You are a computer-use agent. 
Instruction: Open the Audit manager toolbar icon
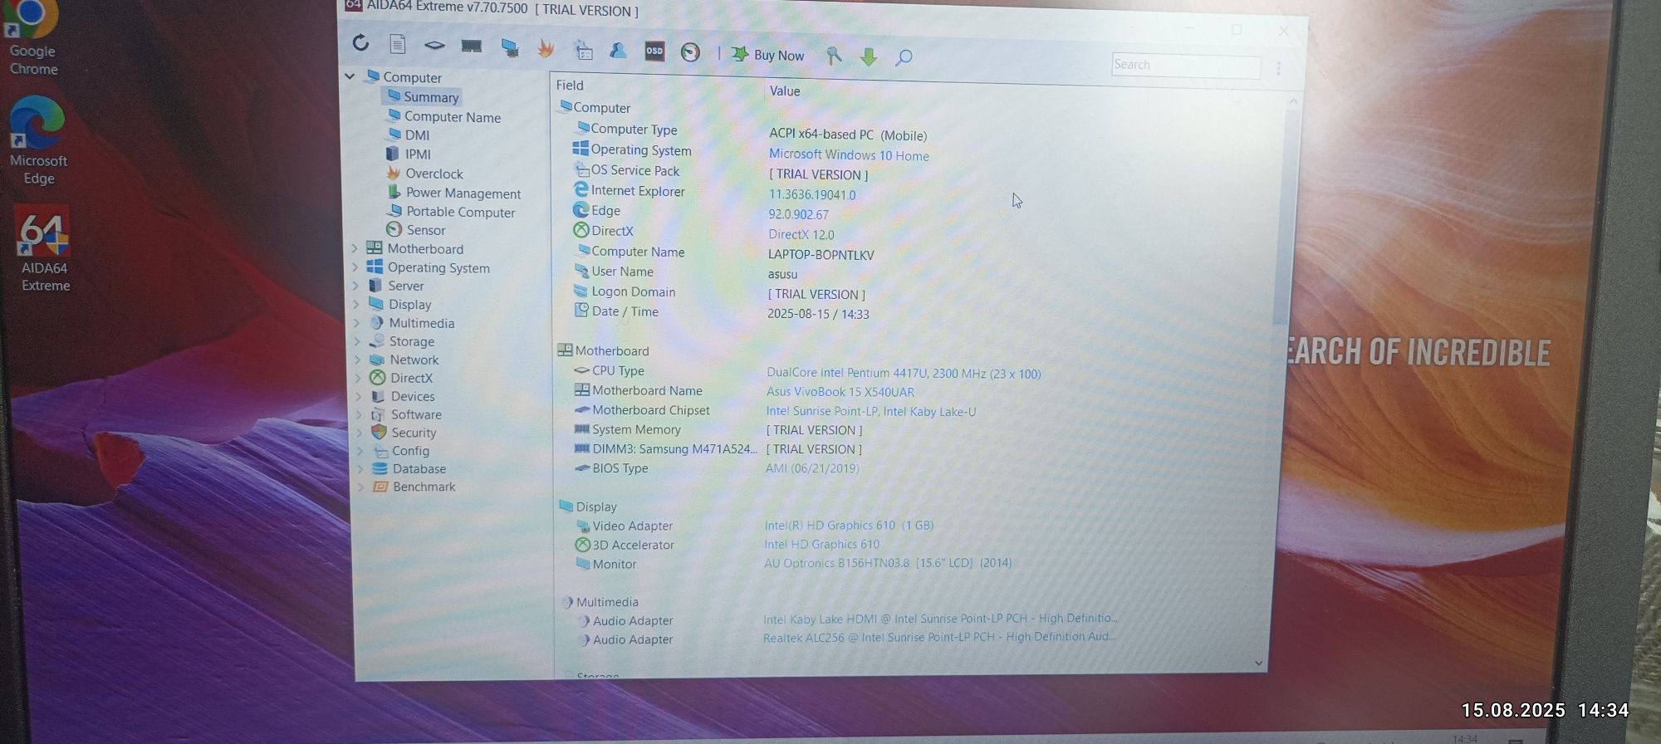point(583,51)
